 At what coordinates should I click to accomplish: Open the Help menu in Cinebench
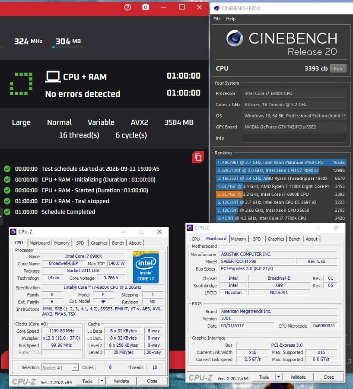click(231, 19)
